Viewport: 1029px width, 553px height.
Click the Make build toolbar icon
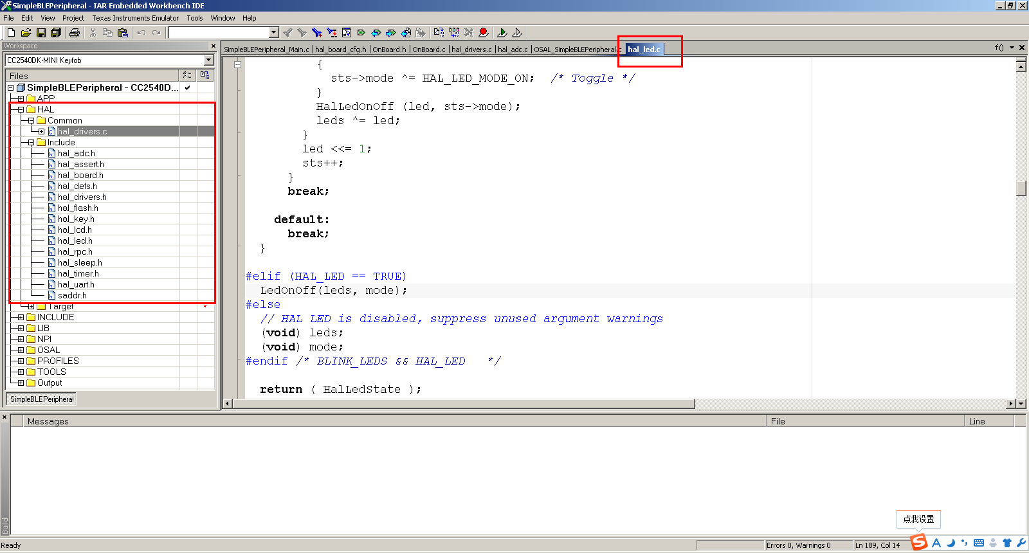[x=454, y=33]
